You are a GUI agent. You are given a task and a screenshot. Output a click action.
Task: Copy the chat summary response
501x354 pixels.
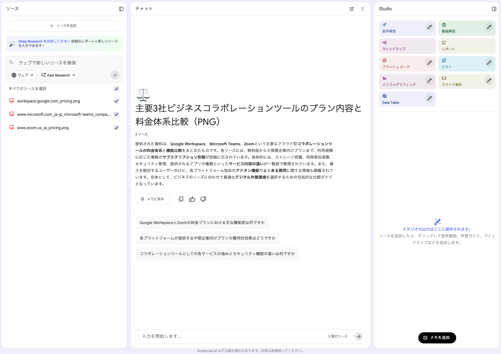point(181,199)
